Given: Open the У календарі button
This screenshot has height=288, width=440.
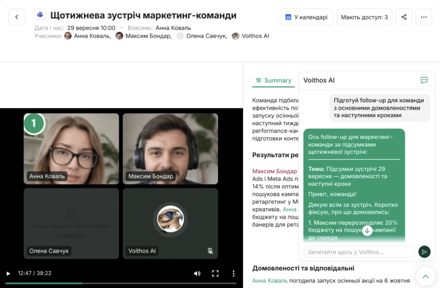Looking at the screenshot, I should pos(306,17).
